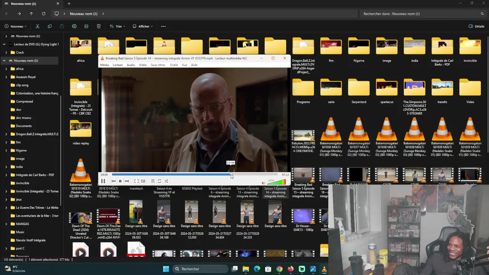489x275 pixels.
Task: Stop playback in VLC
Action: (120, 181)
